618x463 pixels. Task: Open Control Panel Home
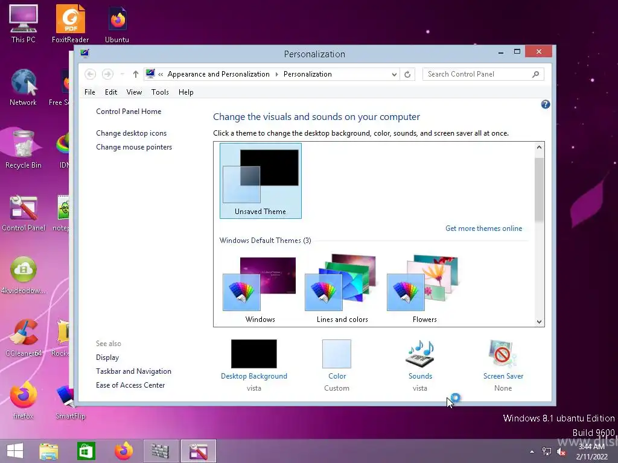129,112
